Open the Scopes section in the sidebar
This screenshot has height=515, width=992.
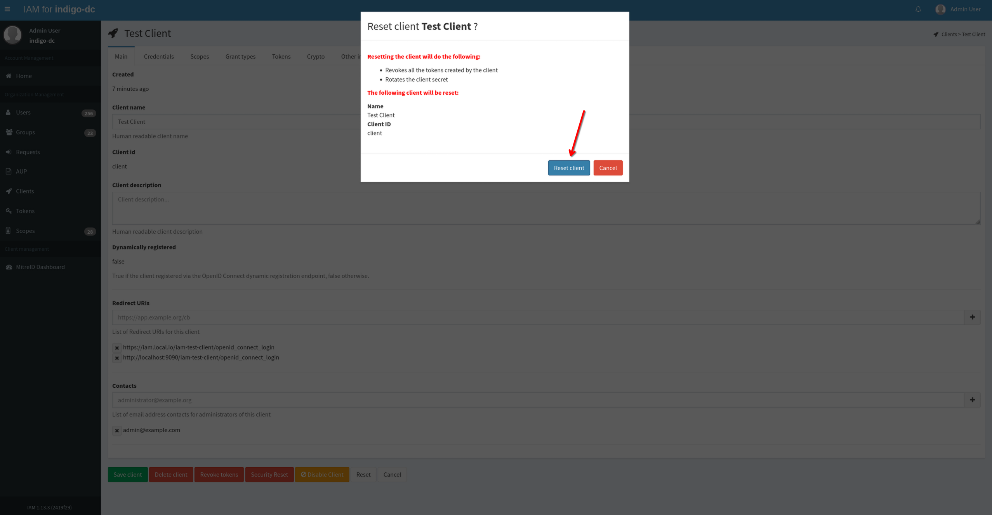click(x=25, y=231)
